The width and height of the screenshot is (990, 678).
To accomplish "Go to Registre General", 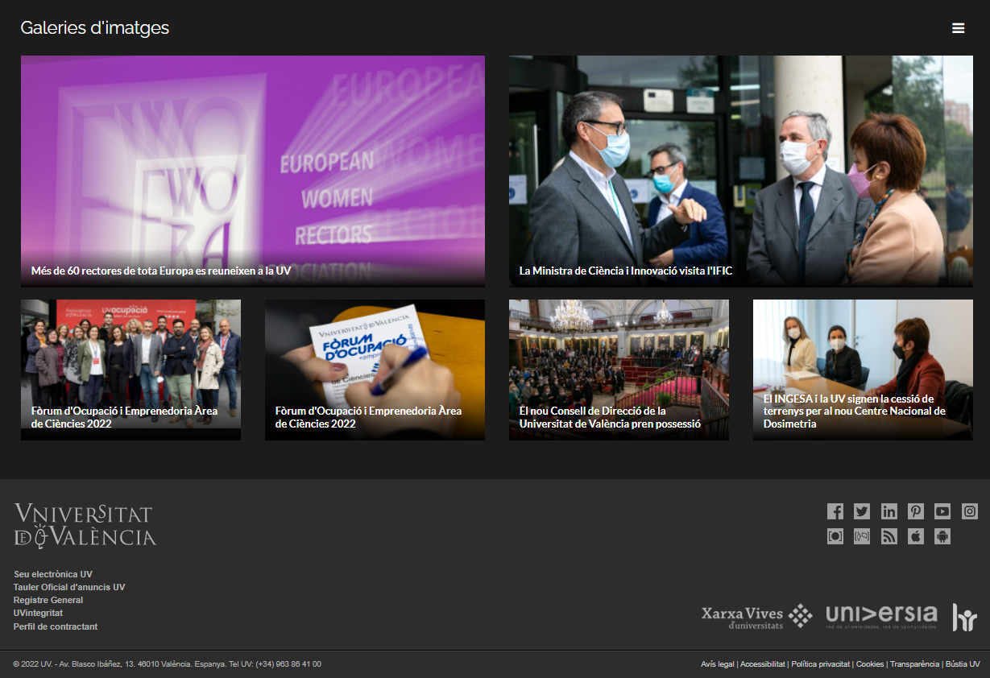I will coord(48,600).
